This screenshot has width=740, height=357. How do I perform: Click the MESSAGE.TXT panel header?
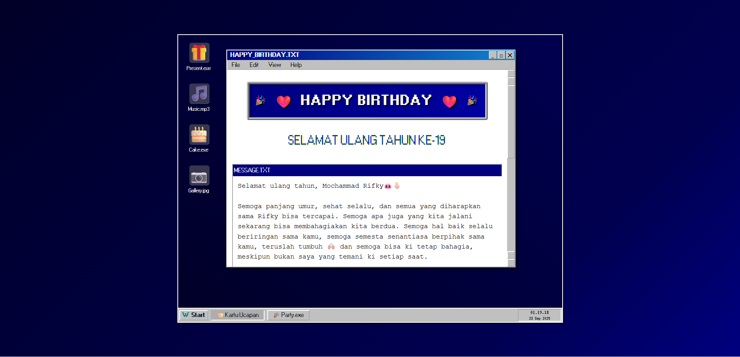click(x=367, y=170)
